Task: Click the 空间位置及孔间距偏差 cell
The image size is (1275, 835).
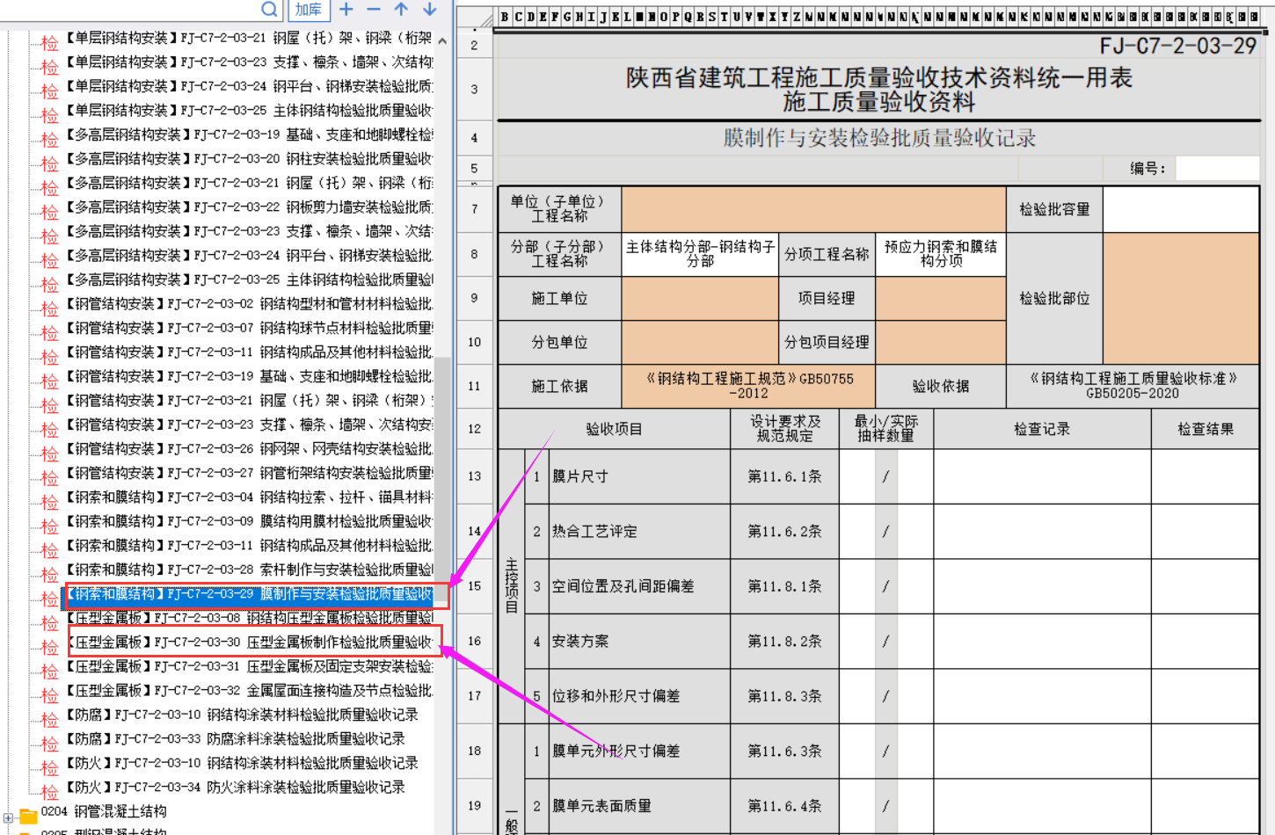Action: tap(640, 586)
